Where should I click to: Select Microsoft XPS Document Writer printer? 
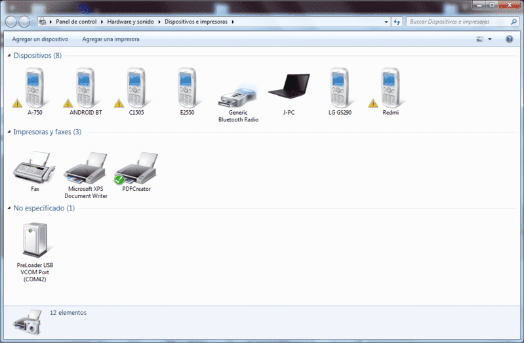click(x=85, y=173)
